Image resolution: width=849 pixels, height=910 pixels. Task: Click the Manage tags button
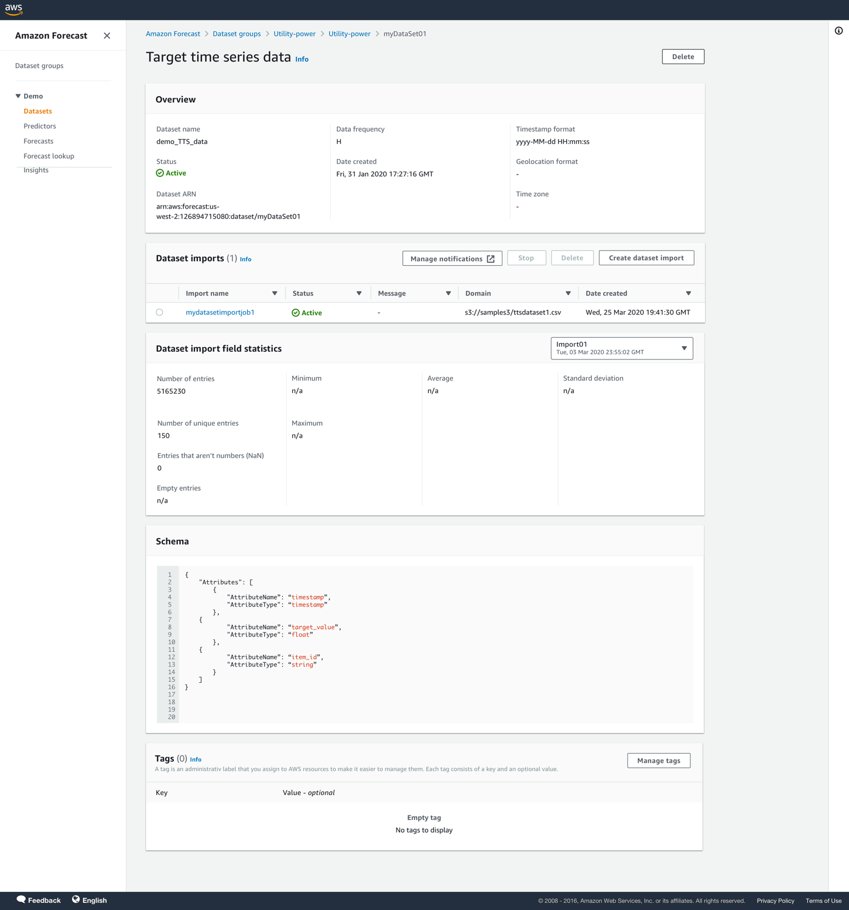coord(658,761)
